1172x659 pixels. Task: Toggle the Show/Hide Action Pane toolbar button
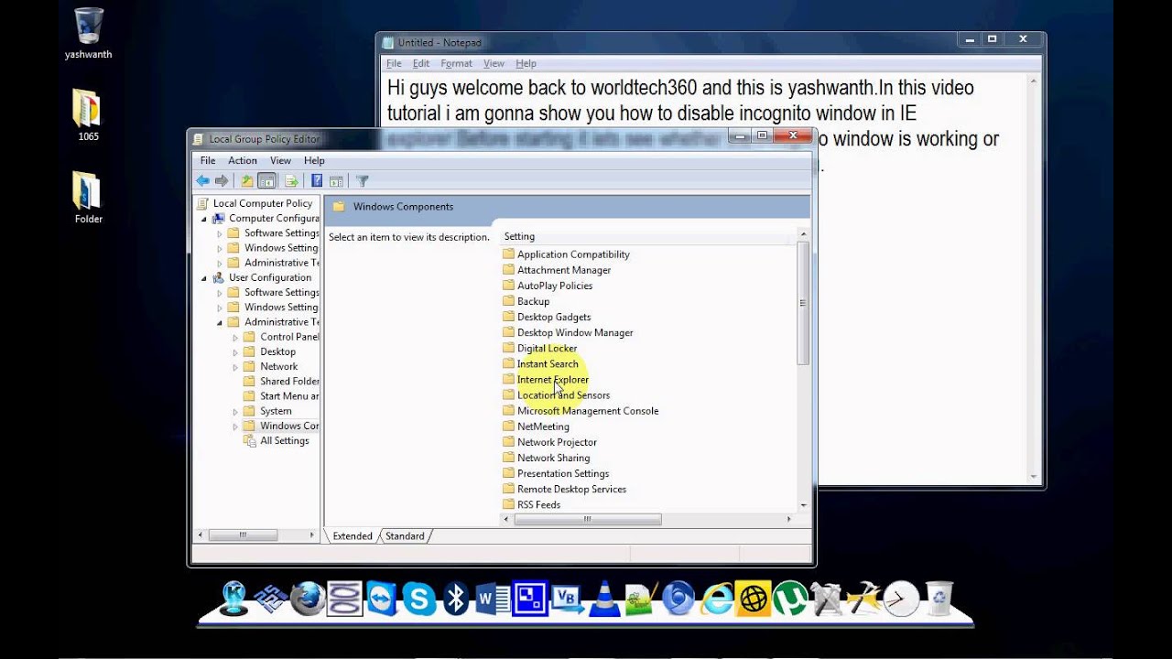pyautogui.click(x=336, y=181)
